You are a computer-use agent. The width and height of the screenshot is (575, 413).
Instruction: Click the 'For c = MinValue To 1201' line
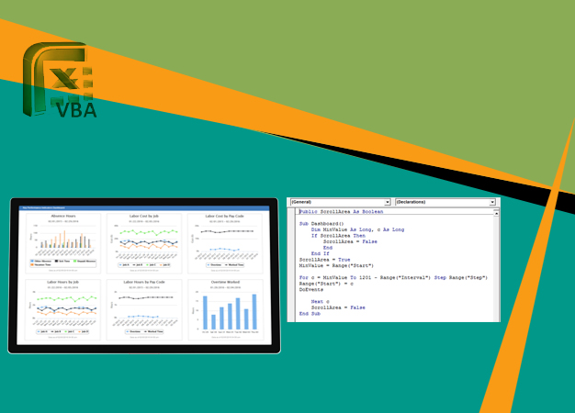click(393, 278)
